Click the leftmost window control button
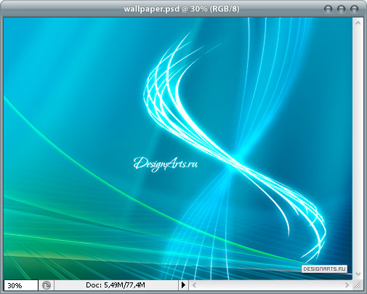Viewport: 367px width, 294px height. (328, 9)
